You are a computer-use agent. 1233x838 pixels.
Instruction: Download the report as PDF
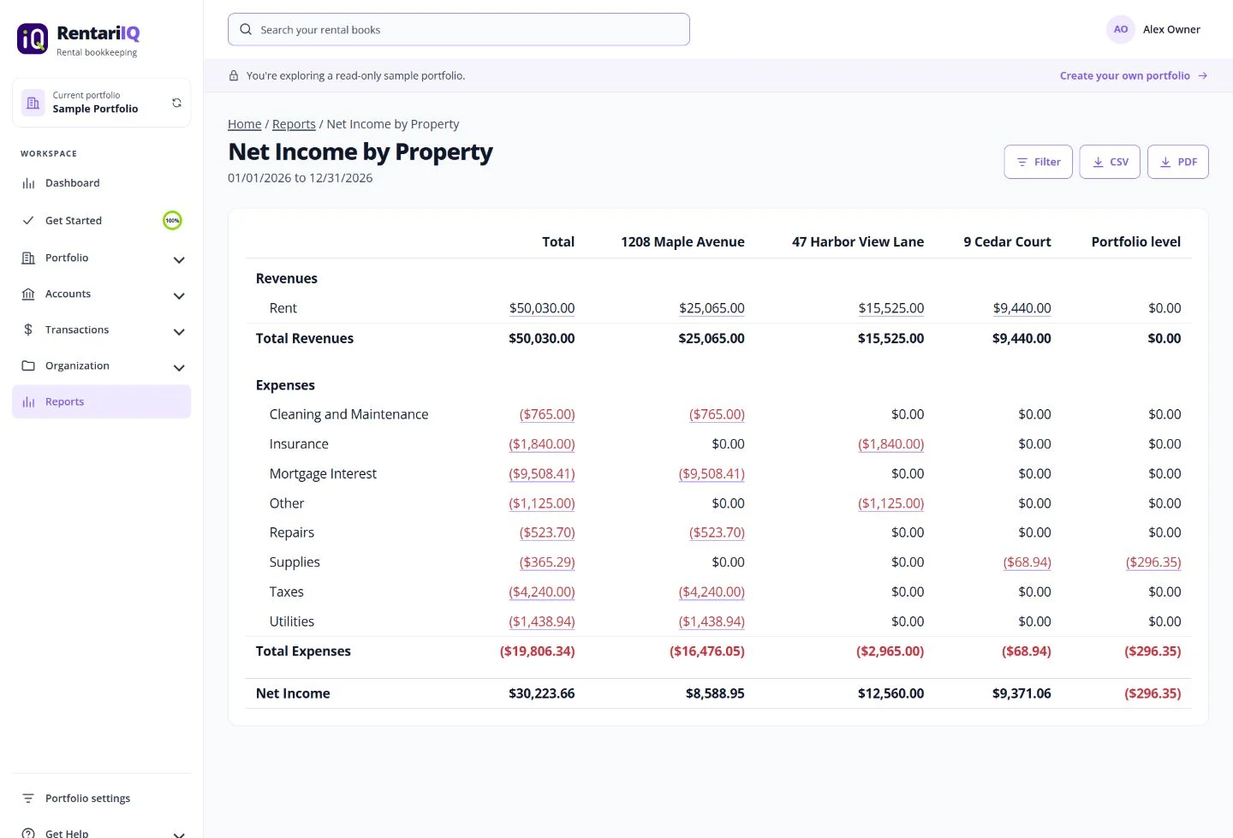pos(1178,162)
